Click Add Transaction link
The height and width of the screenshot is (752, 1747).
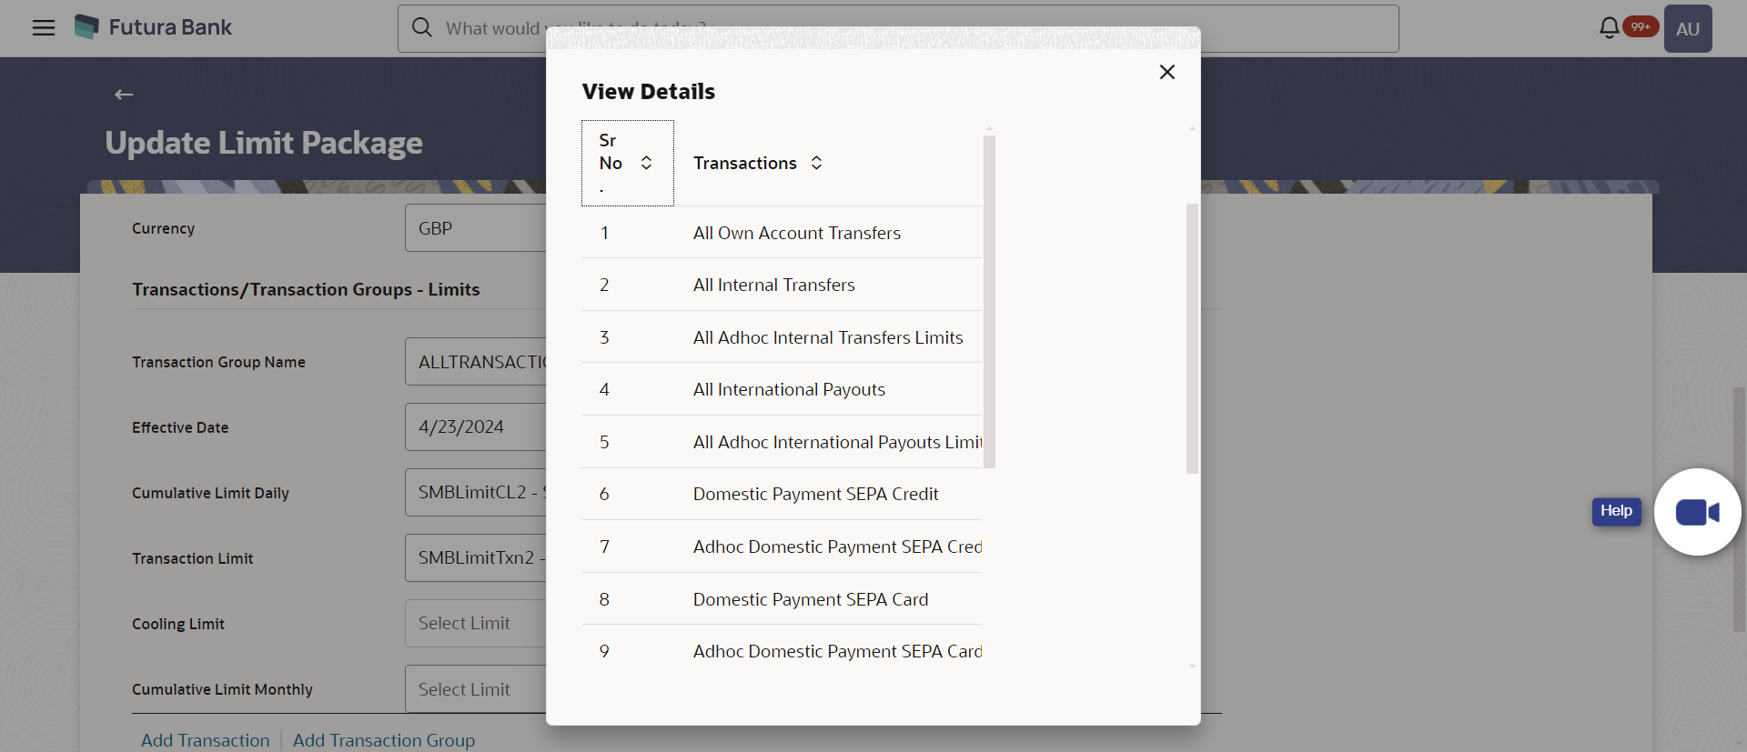[x=206, y=740]
